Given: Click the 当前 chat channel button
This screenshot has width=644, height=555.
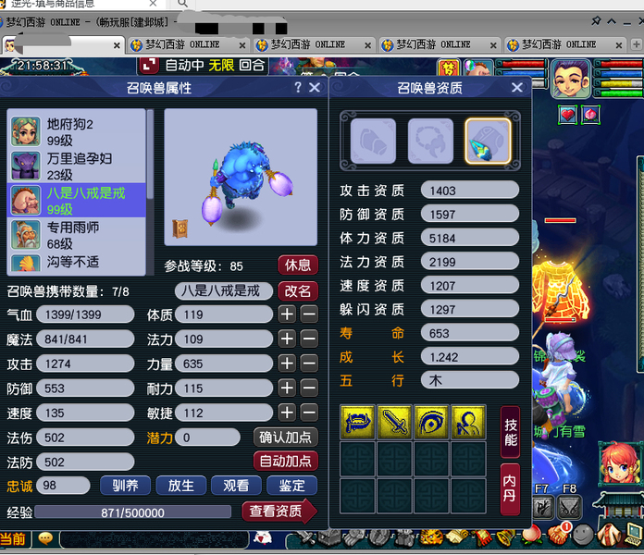Looking at the screenshot, I should (x=14, y=538).
